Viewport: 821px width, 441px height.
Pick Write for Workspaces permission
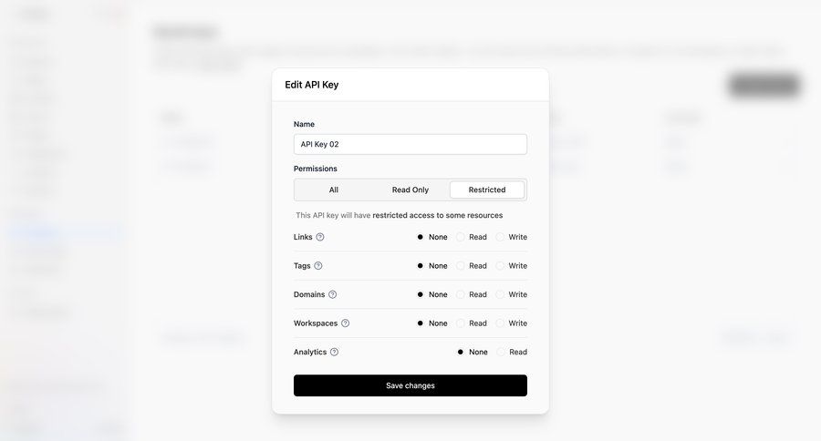point(500,323)
